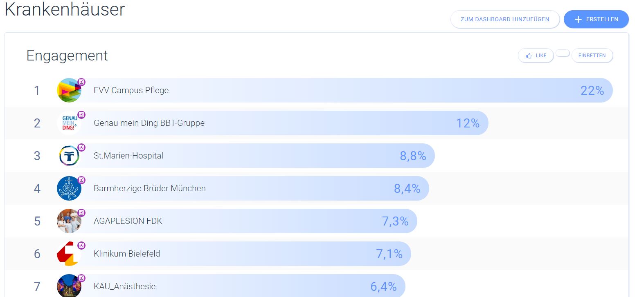Select the St.Marien-Hospital circular logo

(x=69, y=156)
